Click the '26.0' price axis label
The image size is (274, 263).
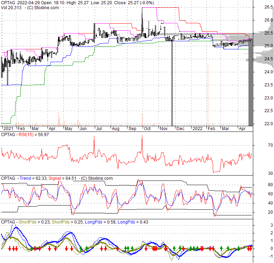(268, 20)
